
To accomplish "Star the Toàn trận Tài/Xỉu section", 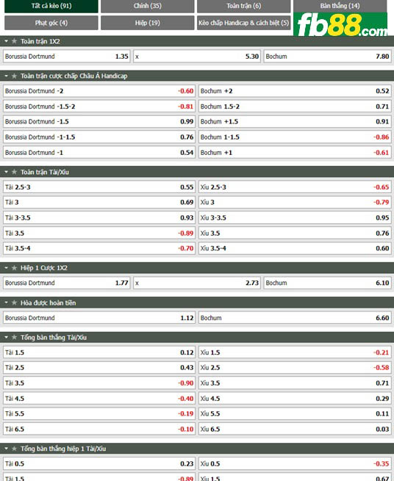I will coord(14,172).
